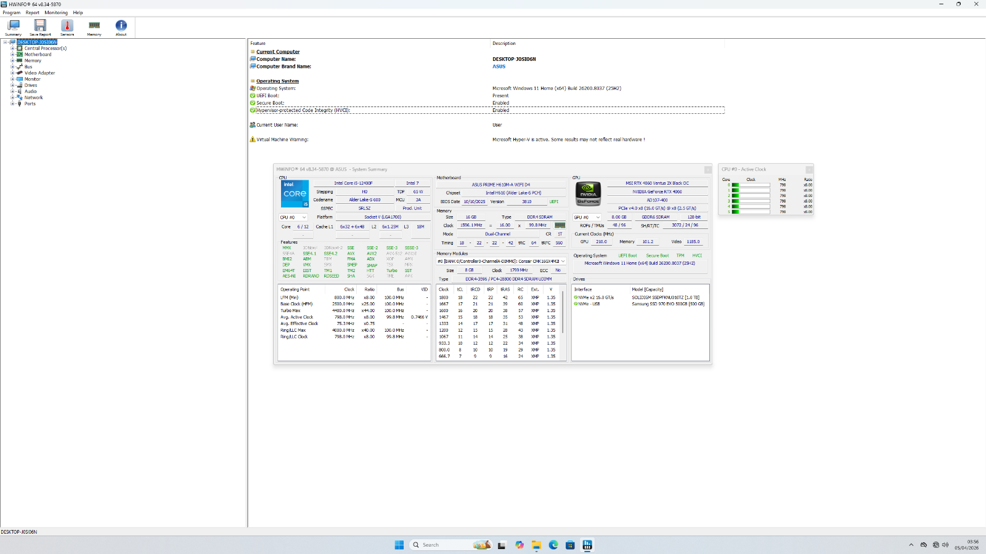Select the Central Processor(s) chip icon

20,48
